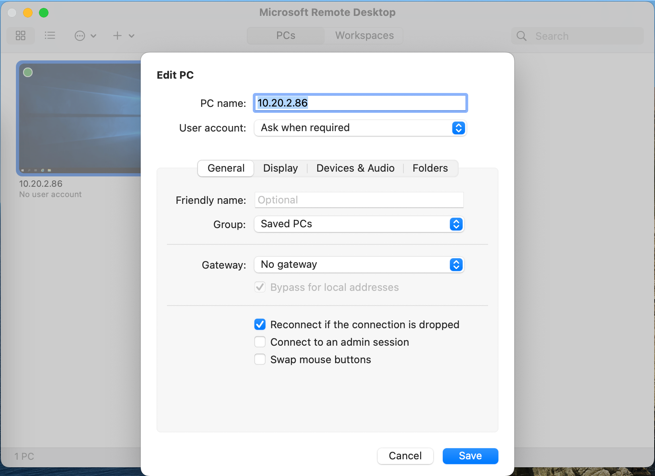Switch to list view layout
This screenshot has height=476, width=655.
click(x=50, y=35)
